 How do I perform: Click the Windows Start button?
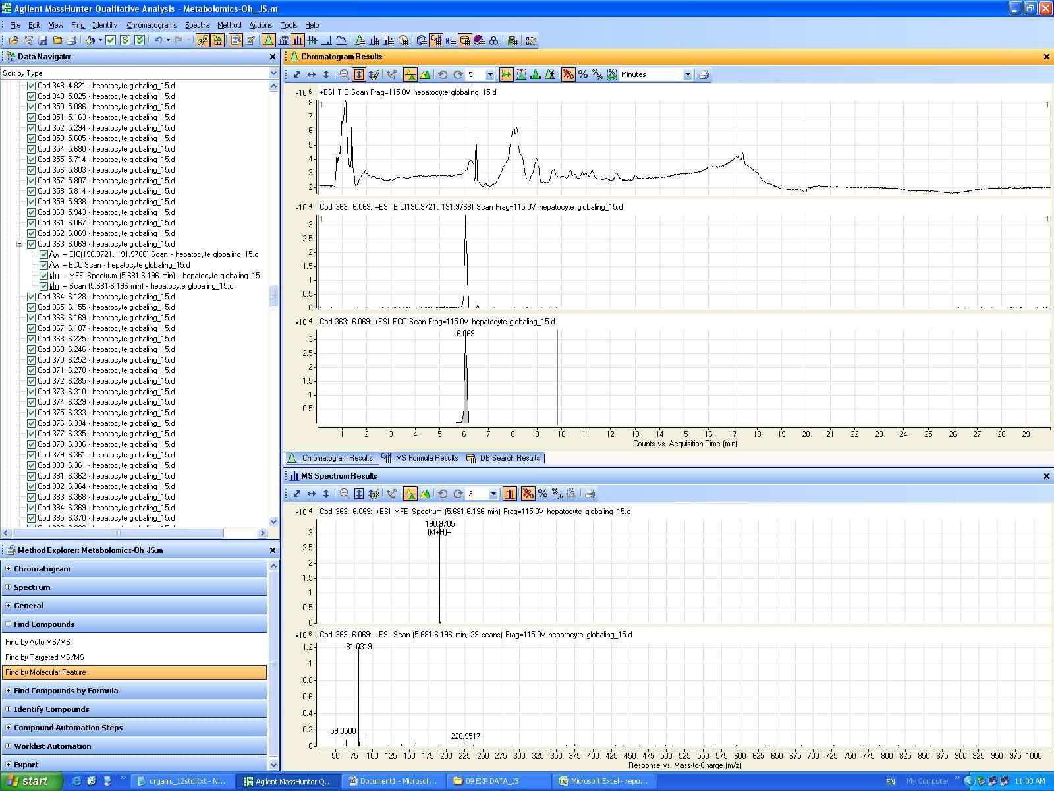click(31, 781)
